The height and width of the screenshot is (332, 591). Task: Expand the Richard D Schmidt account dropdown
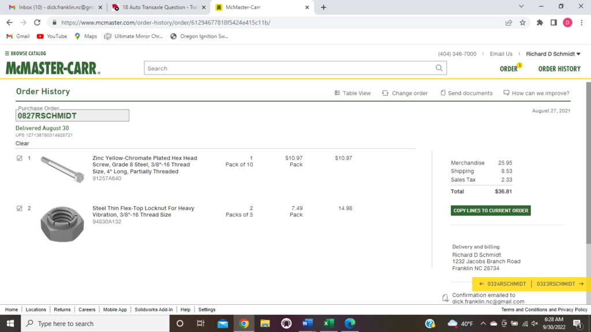pos(553,54)
